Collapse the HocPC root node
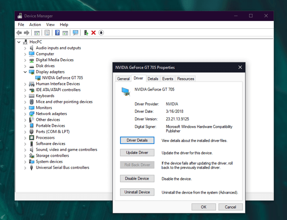 (x=19, y=42)
